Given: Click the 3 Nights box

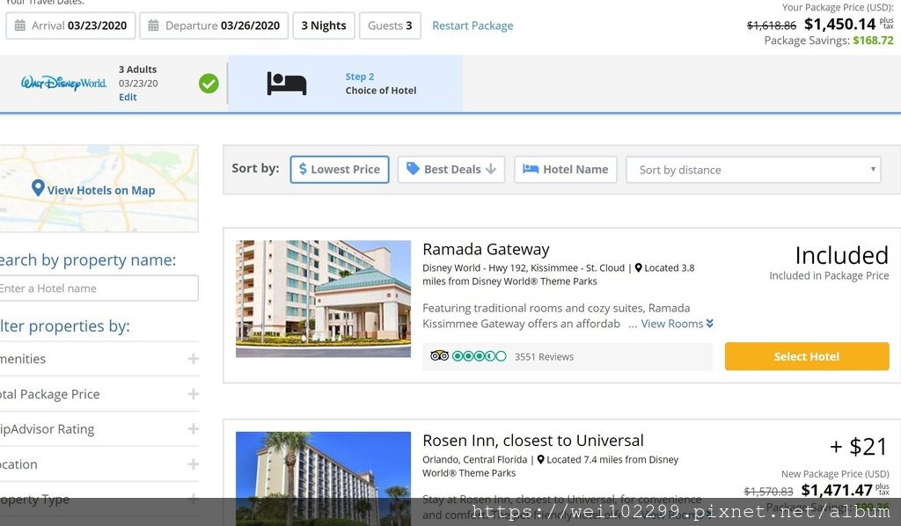Looking at the screenshot, I should click(x=324, y=26).
